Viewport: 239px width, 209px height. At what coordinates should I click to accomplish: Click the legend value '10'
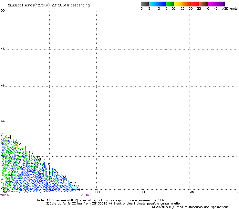coord(158,9)
